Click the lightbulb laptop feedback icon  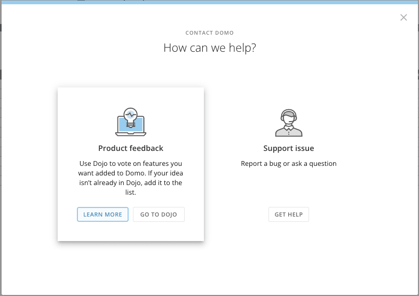coord(131,122)
